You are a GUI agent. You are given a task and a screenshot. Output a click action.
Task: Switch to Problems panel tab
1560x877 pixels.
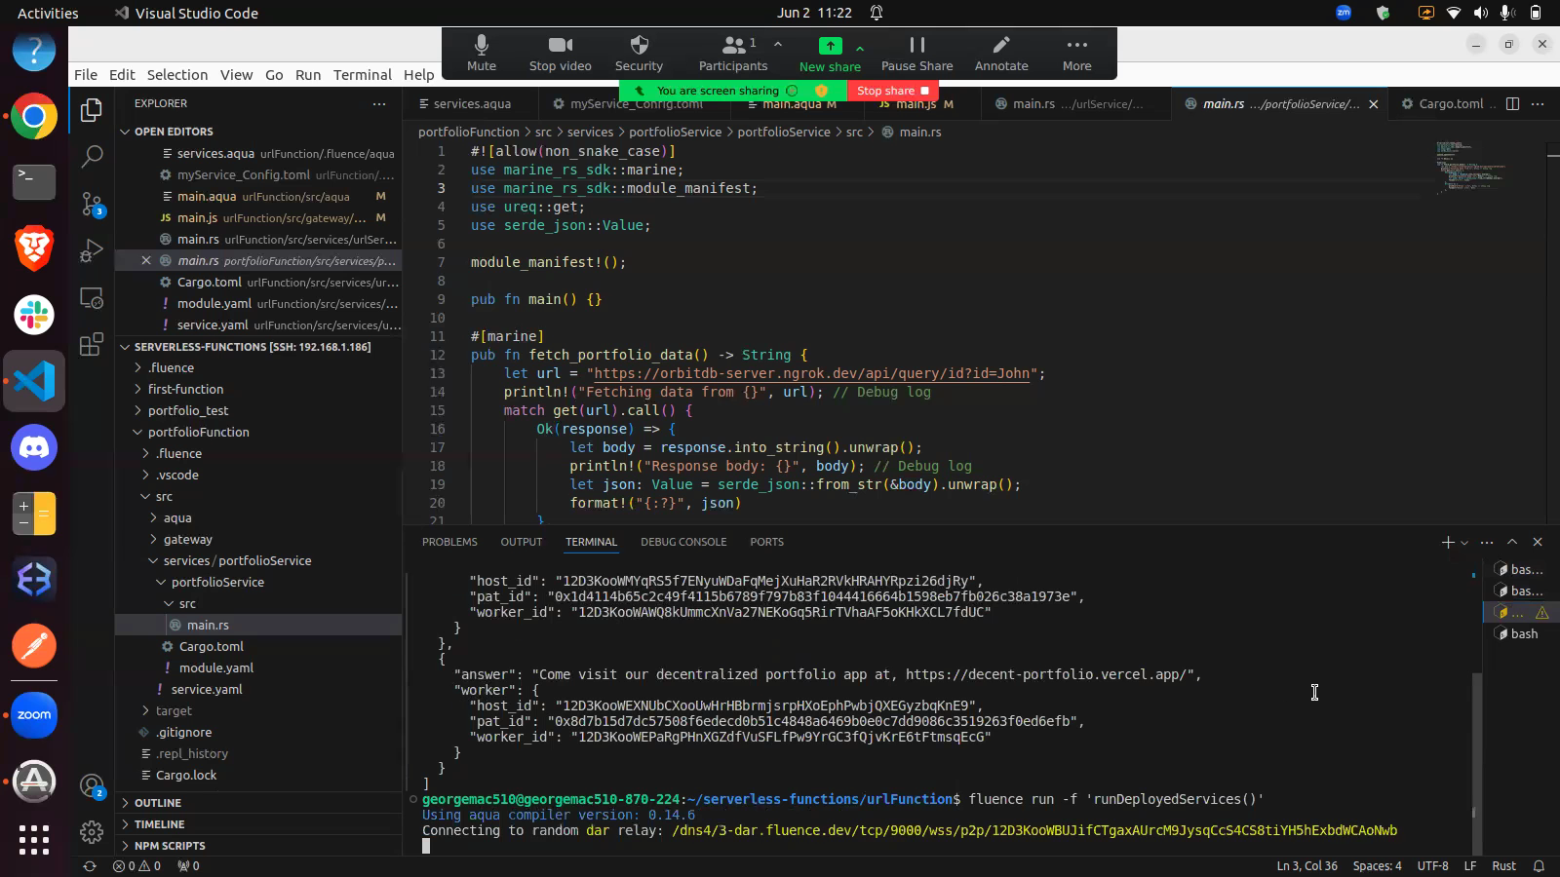click(449, 542)
